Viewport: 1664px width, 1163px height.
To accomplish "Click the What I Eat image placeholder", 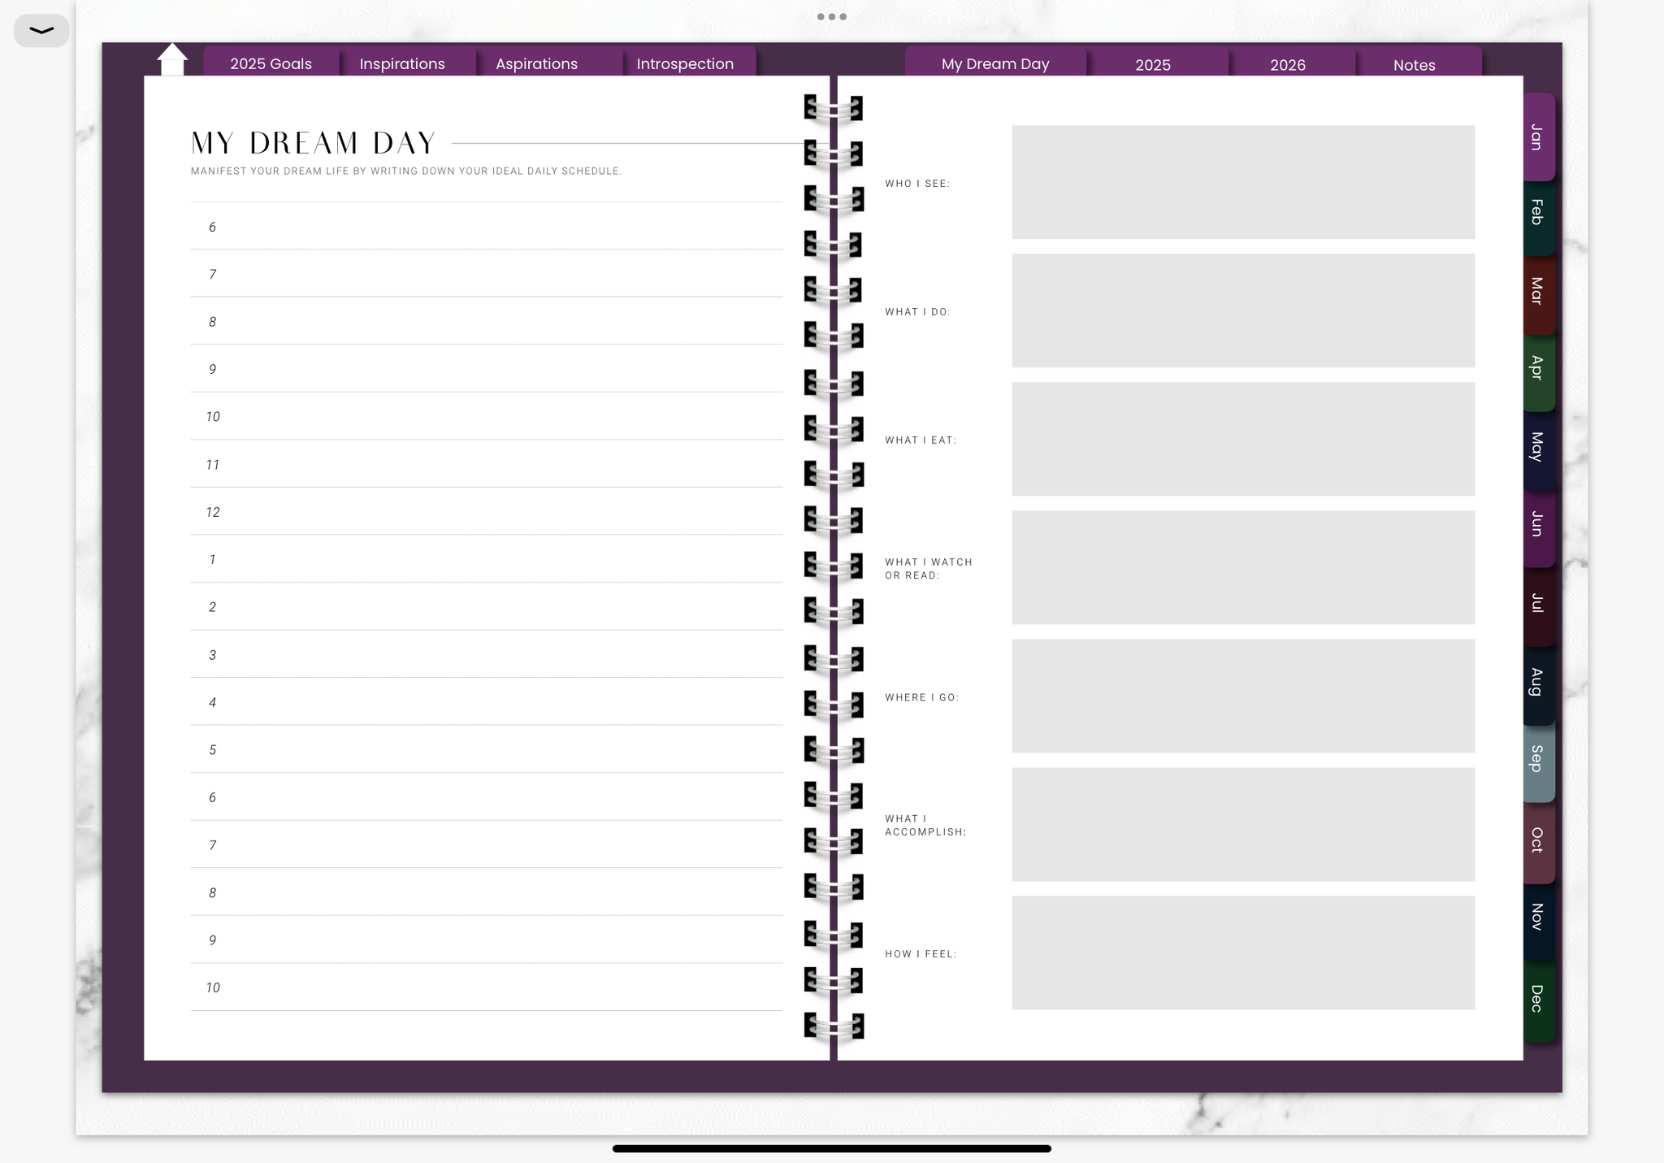I will pyautogui.click(x=1243, y=439).
